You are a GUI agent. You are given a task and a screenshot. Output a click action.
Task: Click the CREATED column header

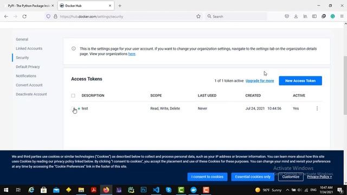click(x=253, y=95)
